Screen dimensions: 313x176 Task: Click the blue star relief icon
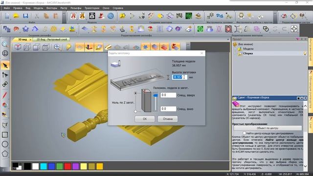coord(25,29)
